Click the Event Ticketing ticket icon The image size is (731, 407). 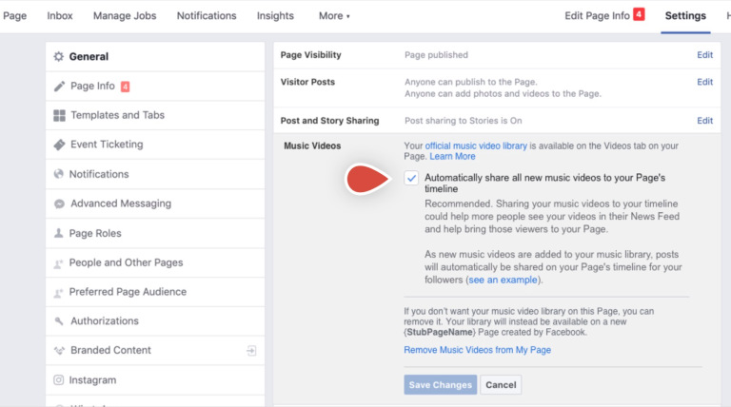point(59,145)
